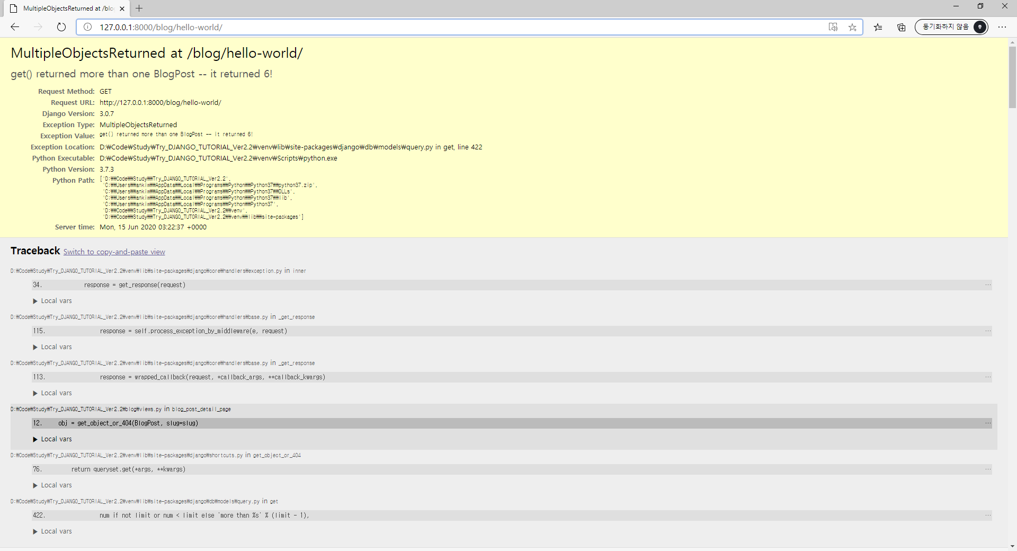This screenshot has width=1017, height=551.
Task: Click the forward navigation arrow
Action: pos(38,27)
